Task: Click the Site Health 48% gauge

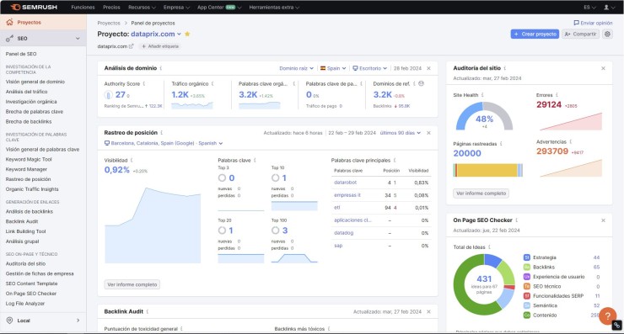Action: point(484,116)
